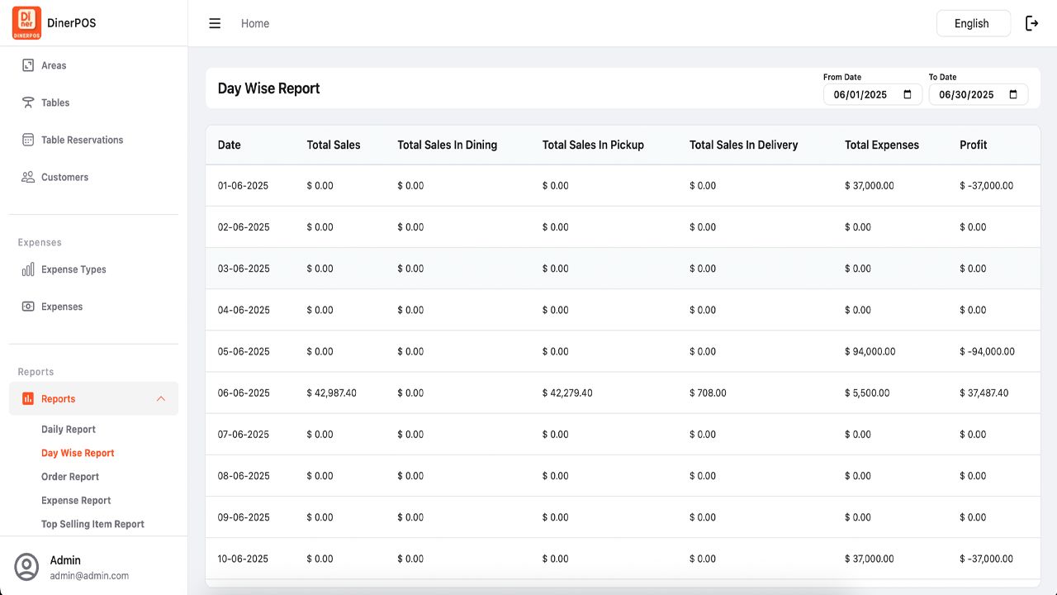
Task: Click the Home breadcrumb link
Action: pyautogui.click(x=255, y=23)
